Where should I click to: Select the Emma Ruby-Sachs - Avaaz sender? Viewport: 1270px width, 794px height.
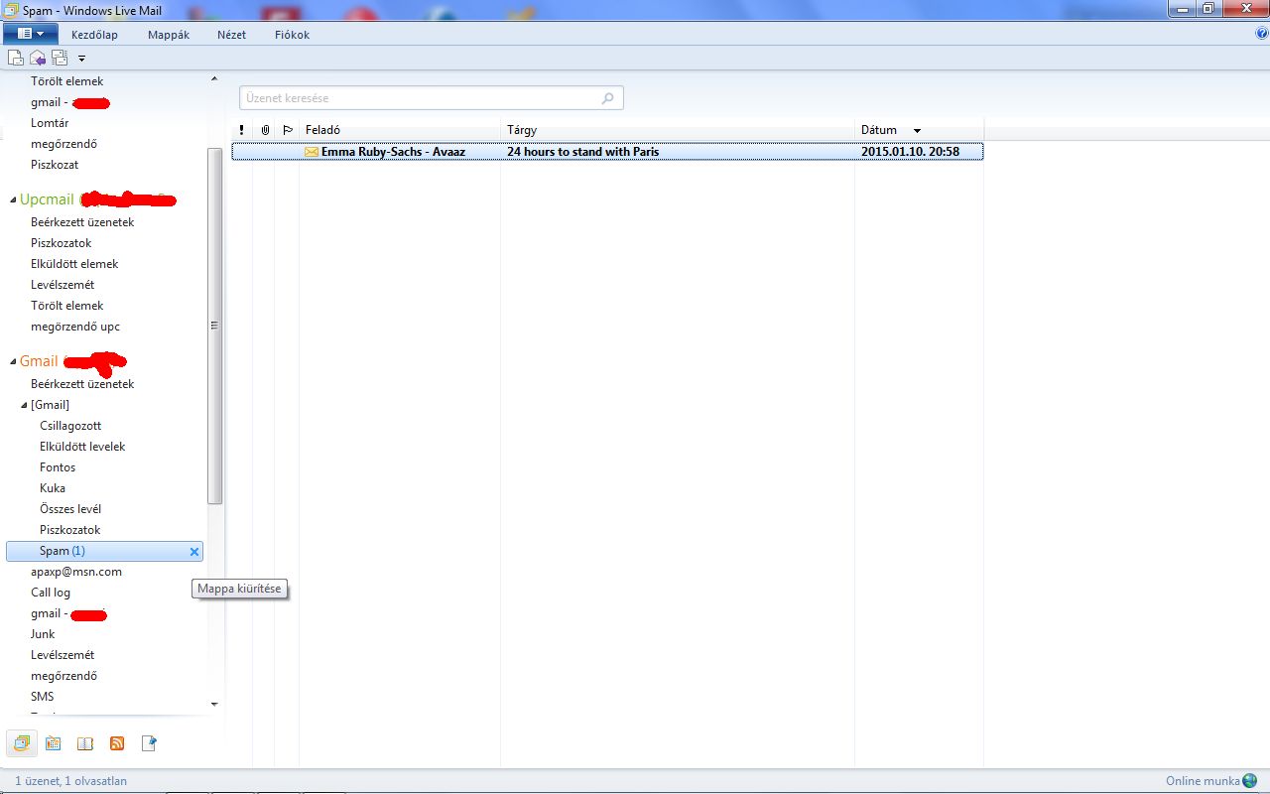coord(393,152)
